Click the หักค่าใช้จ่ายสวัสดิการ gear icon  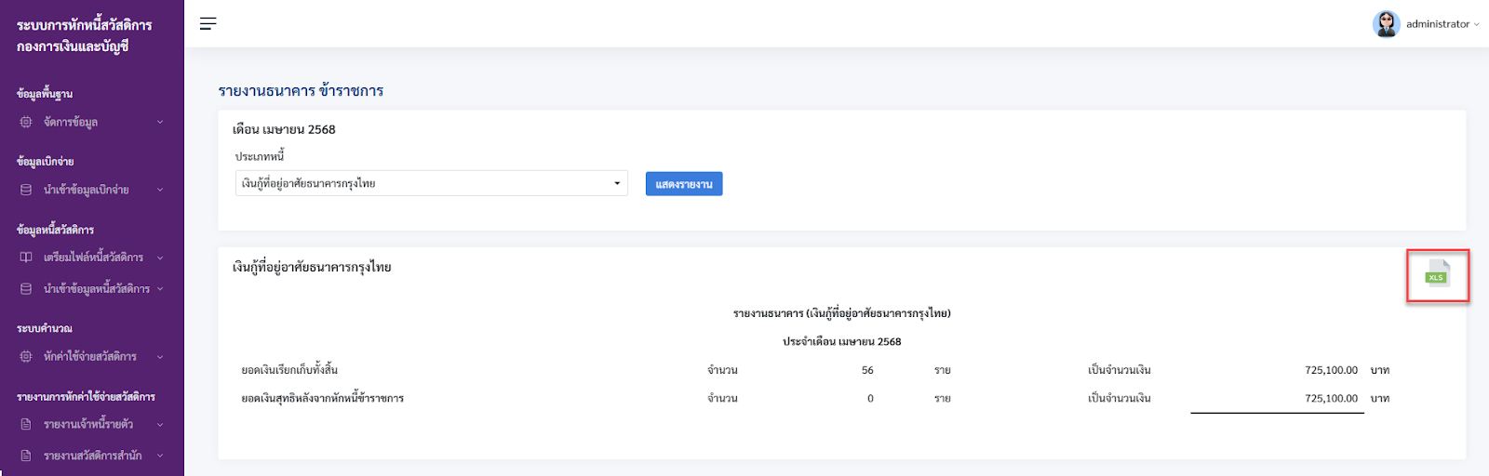coord(26,356)
